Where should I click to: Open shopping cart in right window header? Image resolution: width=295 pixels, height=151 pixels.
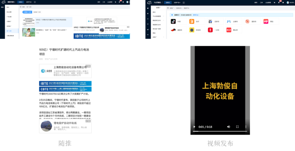click(275, 2)
